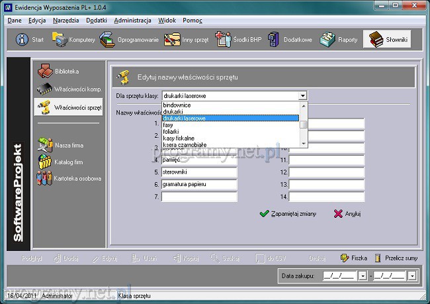Open first Data zakupu date dropdown
This screenshot has width=430, height=304.
pyautogui.click(x=363, y=275)
